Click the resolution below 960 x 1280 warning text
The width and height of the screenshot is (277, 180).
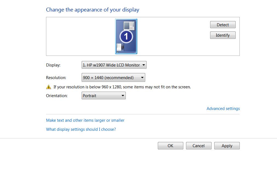[x=122, y=87]
